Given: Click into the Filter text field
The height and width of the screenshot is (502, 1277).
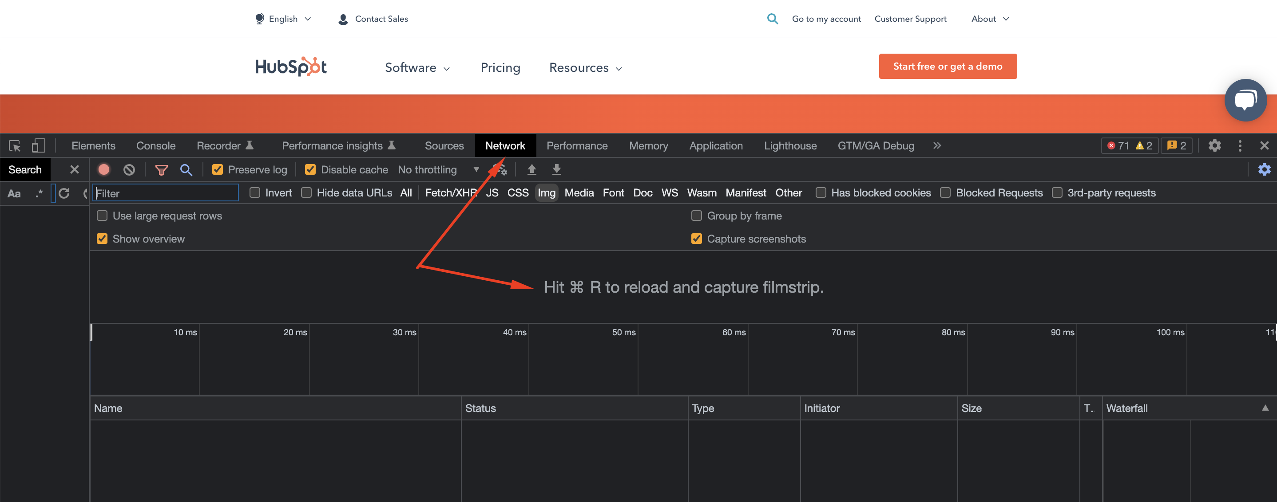Looking at the screenshot, I should 166,193.
